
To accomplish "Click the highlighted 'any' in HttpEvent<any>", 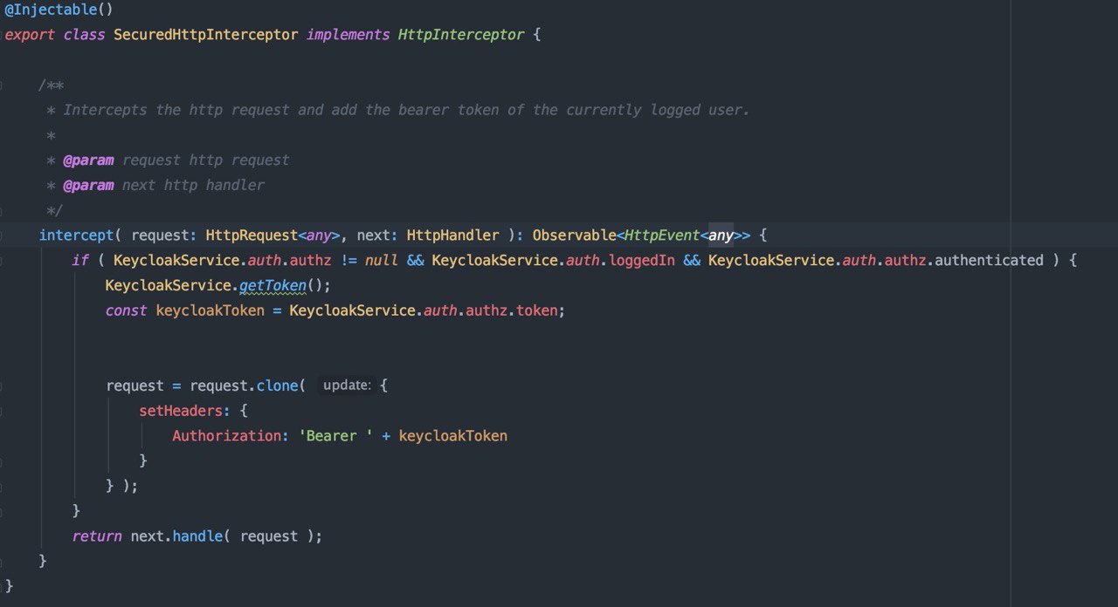I will tap(721, 235).
